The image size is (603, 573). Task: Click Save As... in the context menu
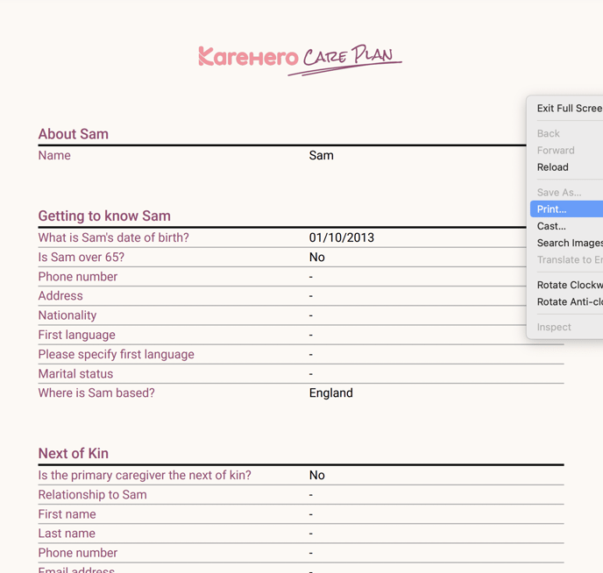(x=559, y=193)
